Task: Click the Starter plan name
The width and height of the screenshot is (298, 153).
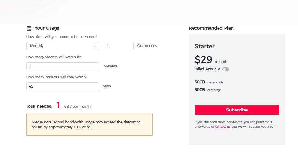Action: pos(204,46)
